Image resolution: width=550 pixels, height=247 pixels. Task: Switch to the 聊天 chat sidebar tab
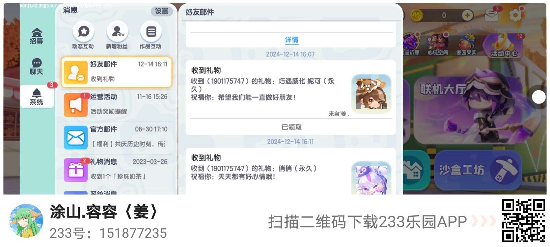pos(36,67)
